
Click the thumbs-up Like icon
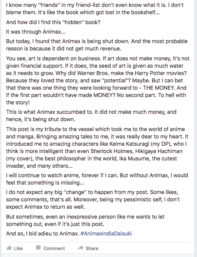tap(9, 248)
